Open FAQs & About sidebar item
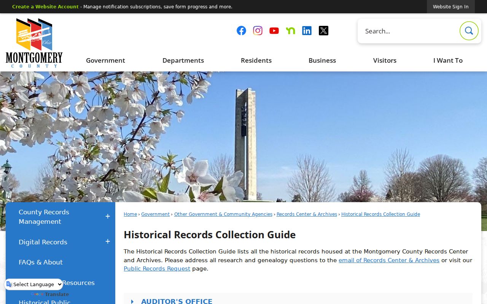Screen dimensions: 487x304 click(41, 262)
